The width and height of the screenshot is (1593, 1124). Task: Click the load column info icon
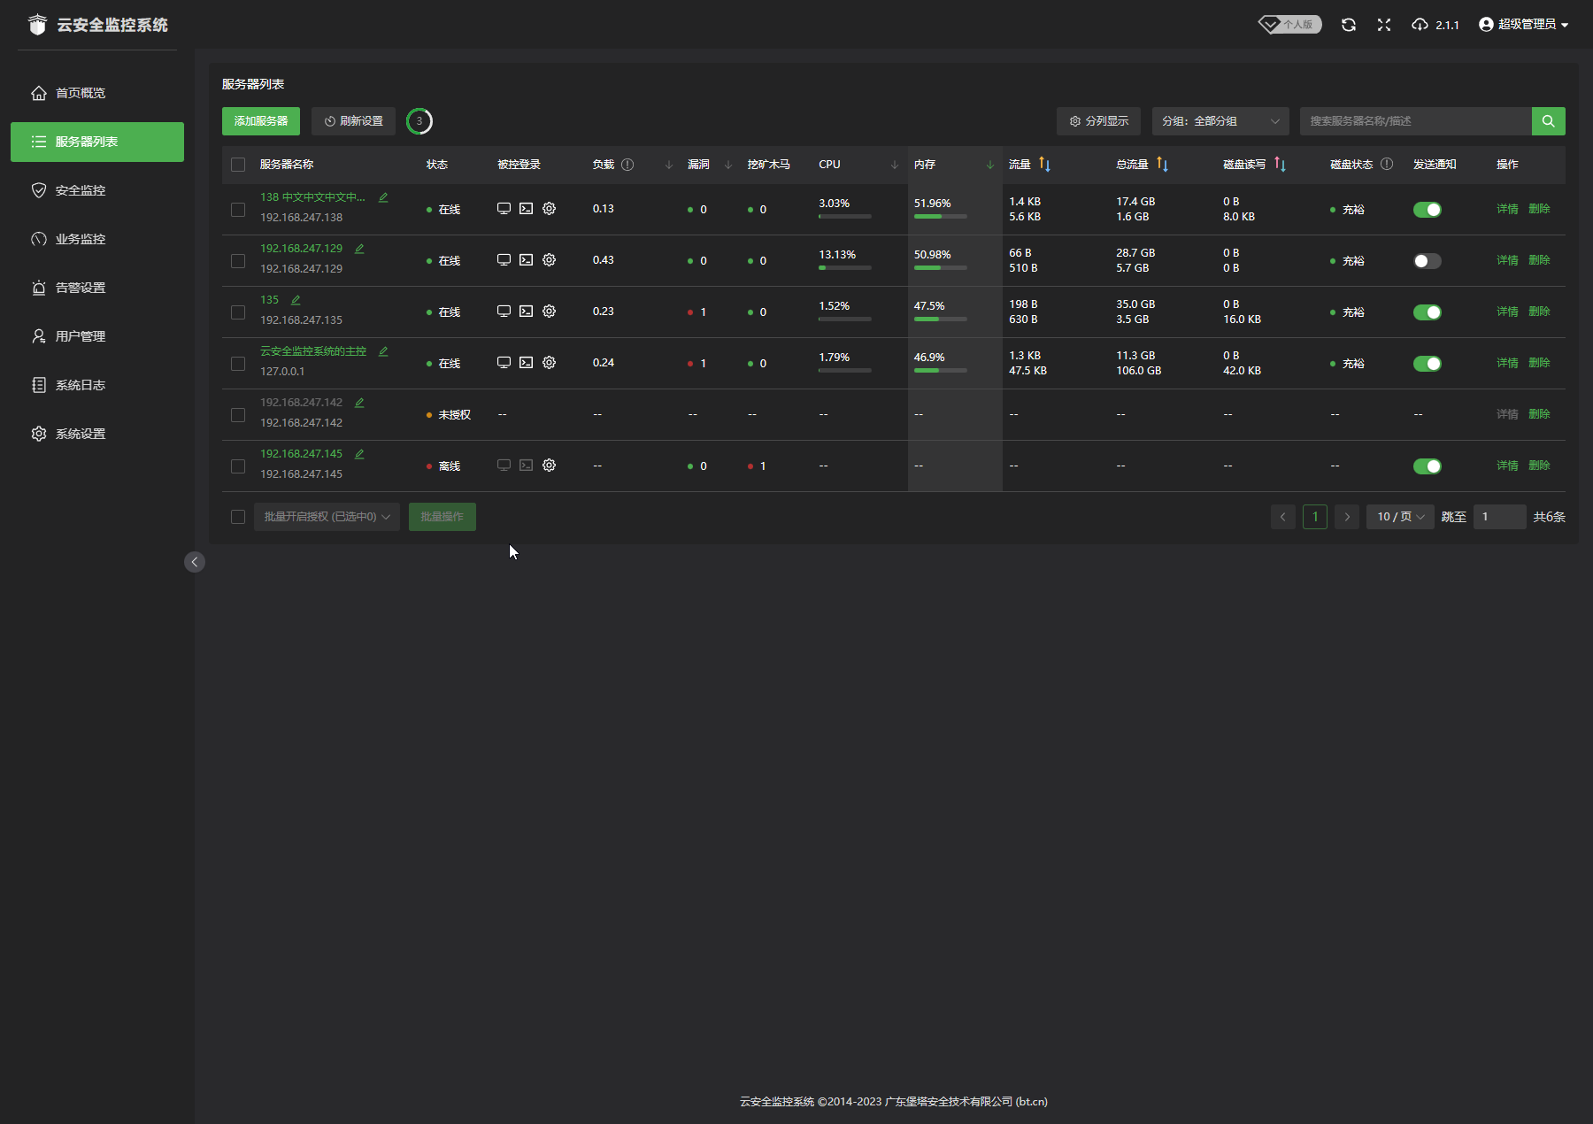627,165
